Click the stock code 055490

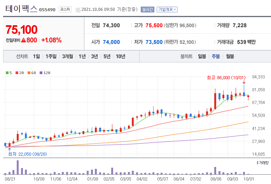click(x=47, y=10)
